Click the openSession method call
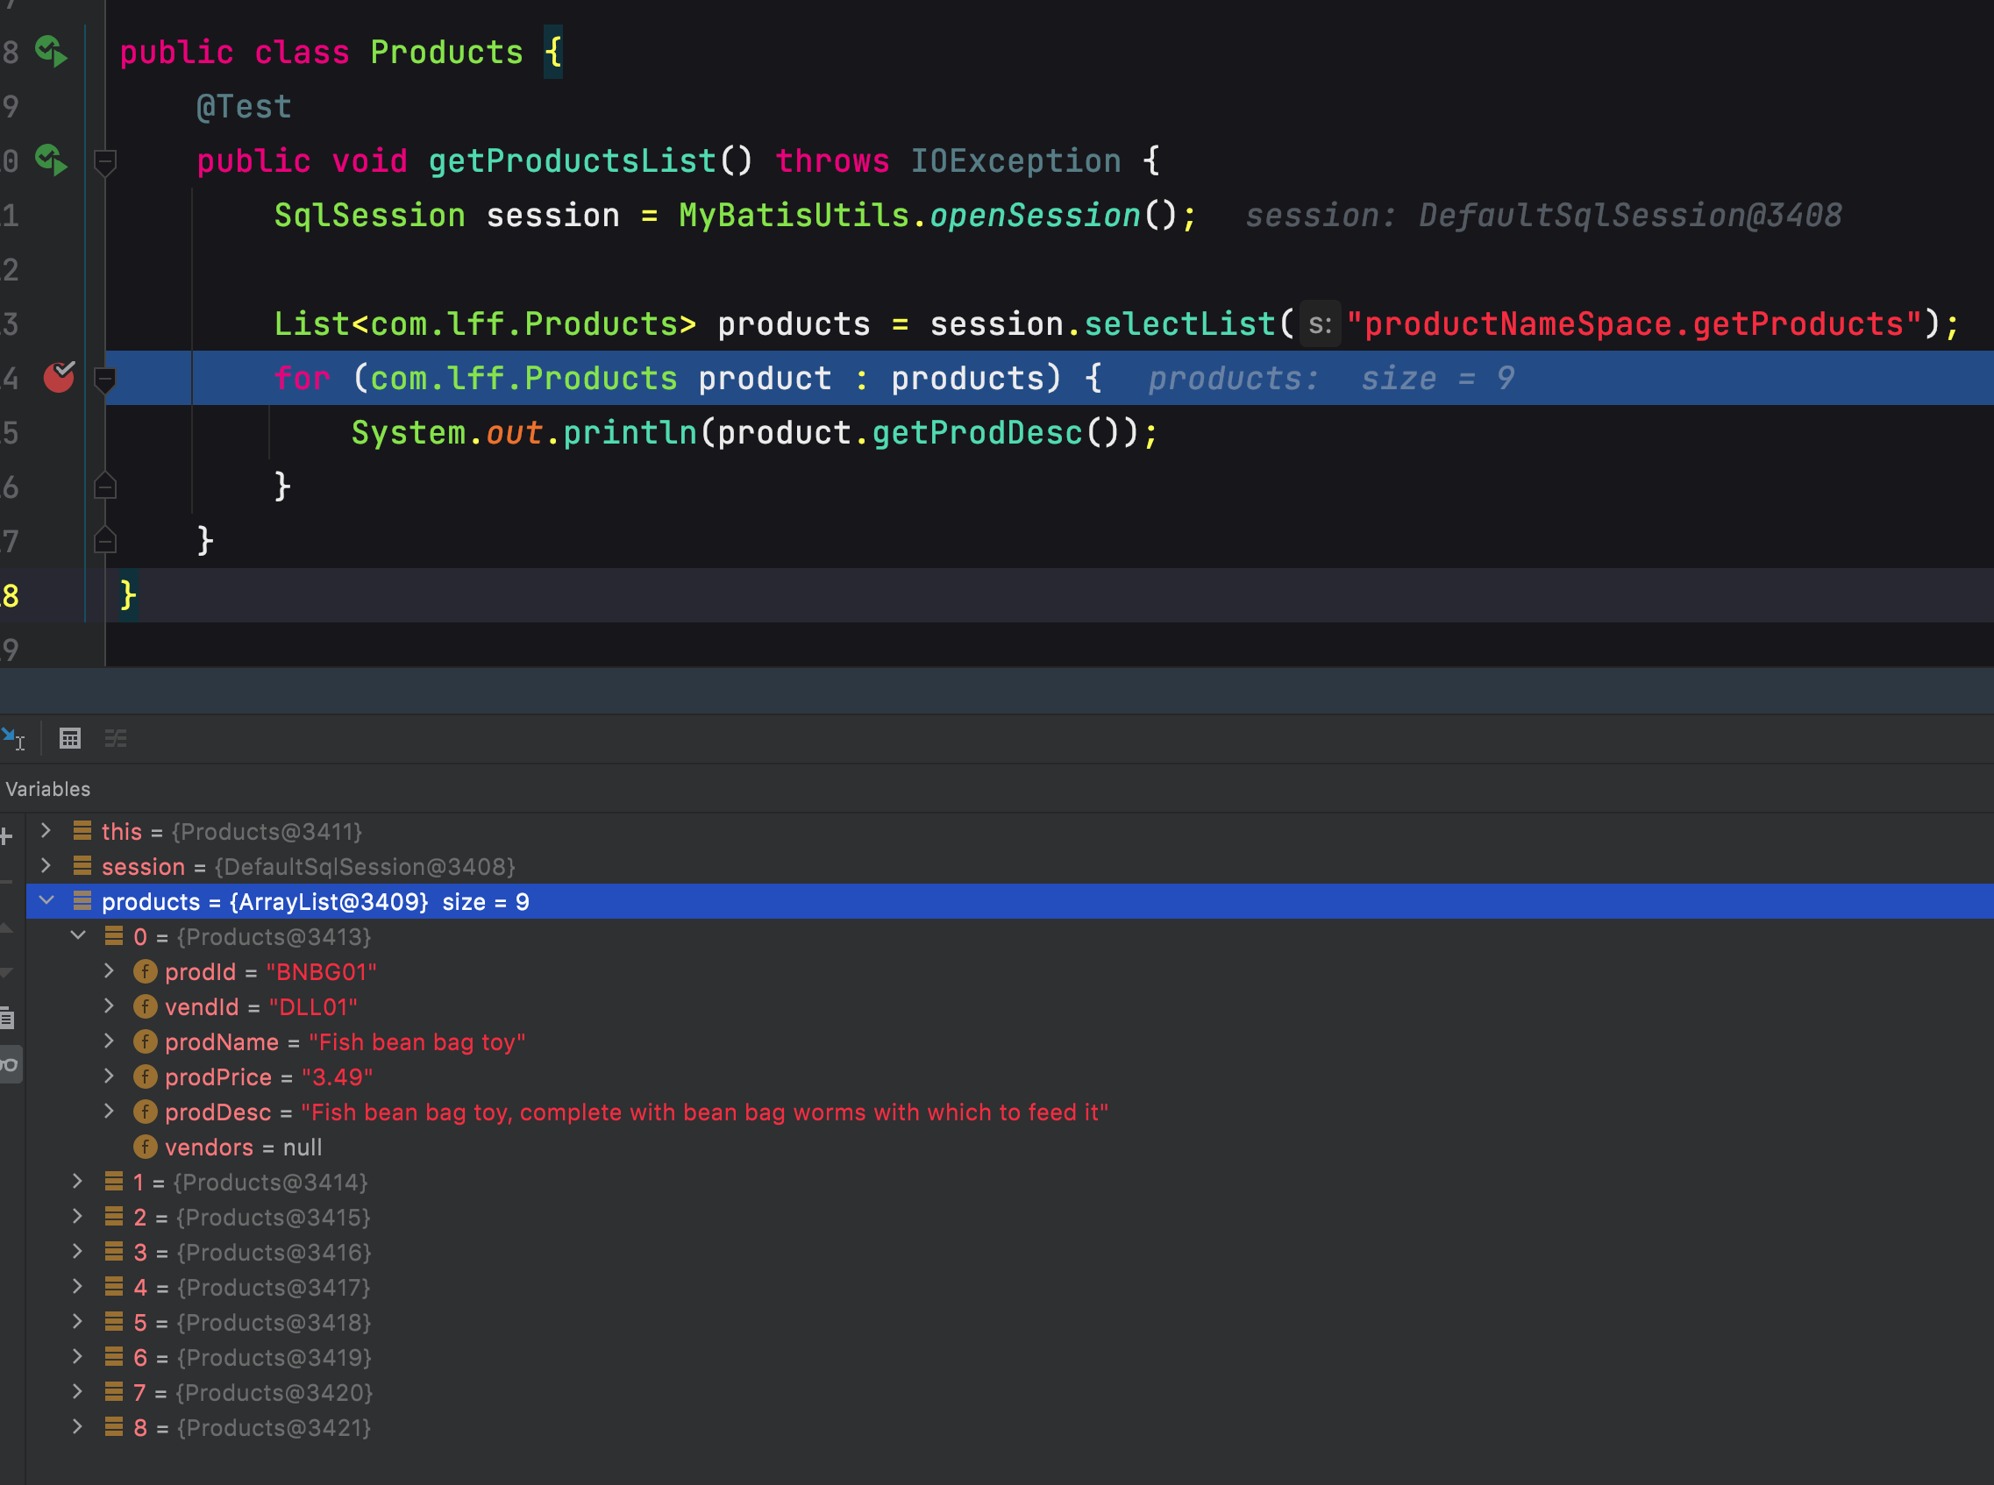This screenshot has height=1485, width=1994. click(x=1035, y=216)
